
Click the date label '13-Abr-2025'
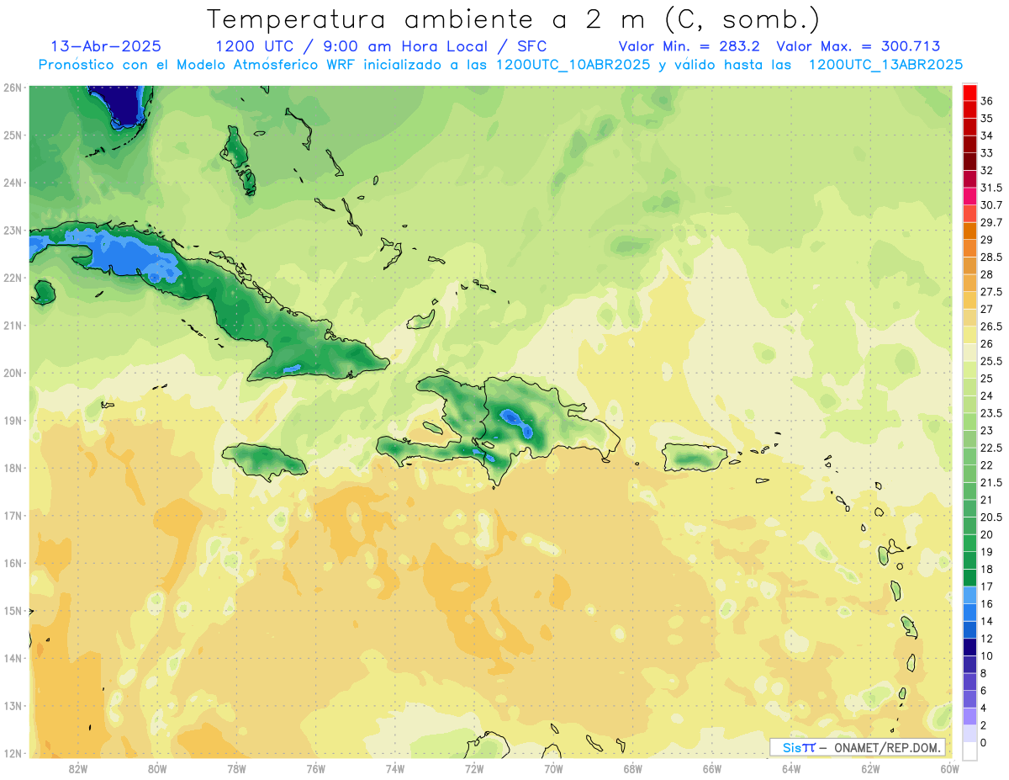click(106, 46)
